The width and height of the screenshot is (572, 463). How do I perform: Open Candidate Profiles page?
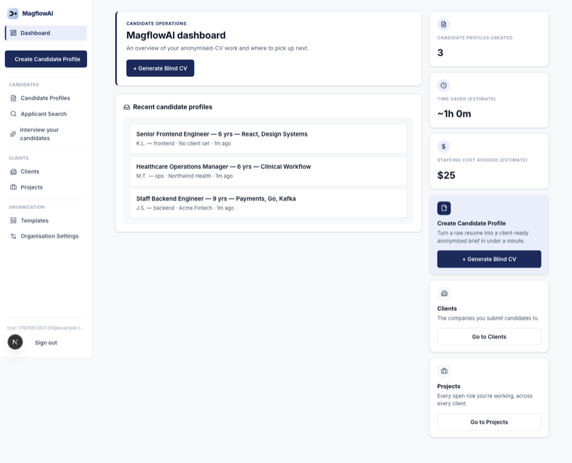pos(46,98)
